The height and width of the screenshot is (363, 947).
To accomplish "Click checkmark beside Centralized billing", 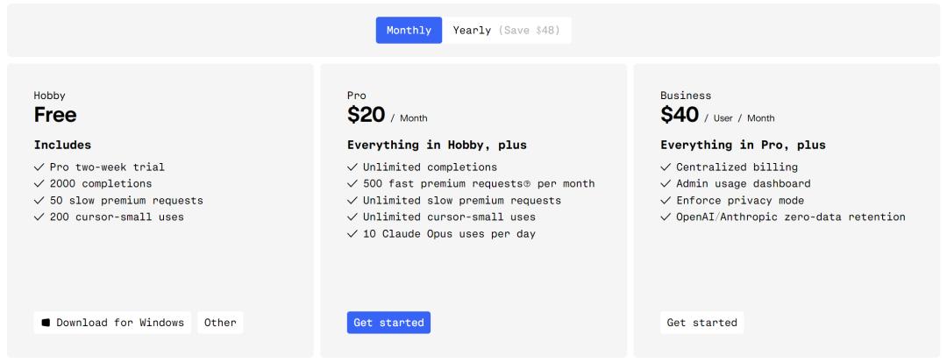I will coord(666,167).
